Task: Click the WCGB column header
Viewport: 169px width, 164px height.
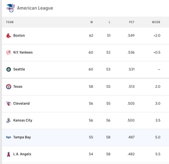Action: click(x=156, y=22)
